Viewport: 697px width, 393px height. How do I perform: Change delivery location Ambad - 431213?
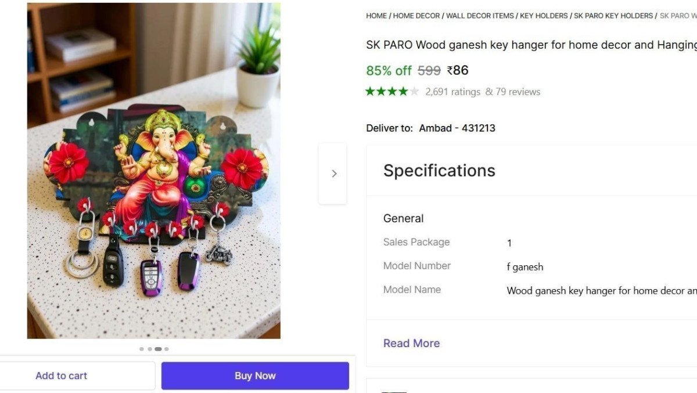pyautogui.click(x=457, y=128)
